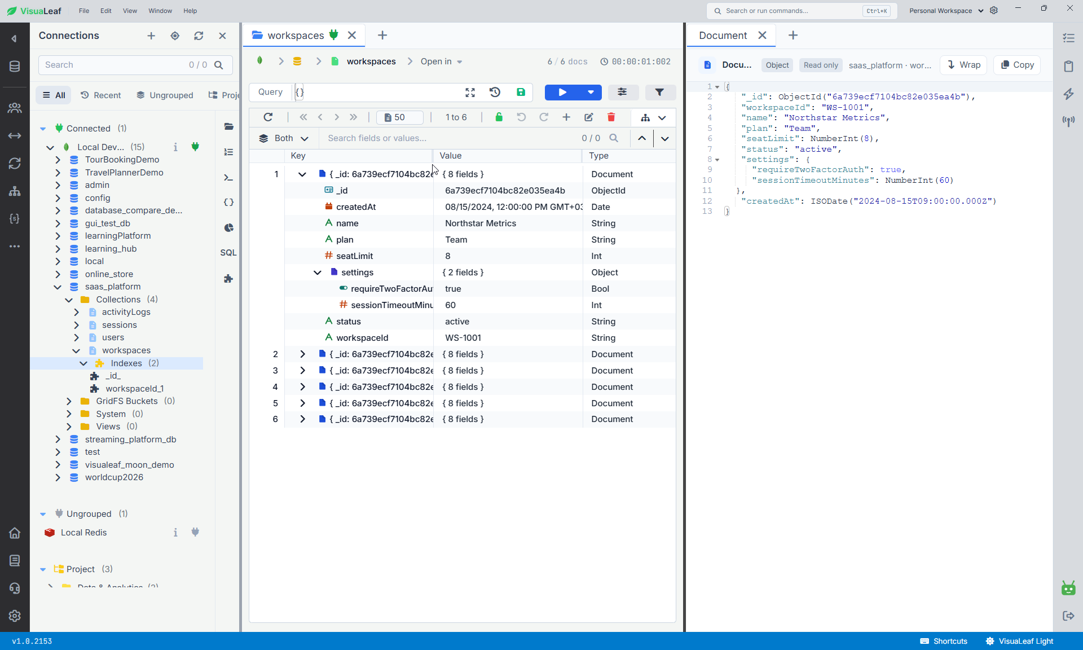Screen dimensions: 1083x650
Task: Open the Both search scope dropdown
Action: coord(284,138)
